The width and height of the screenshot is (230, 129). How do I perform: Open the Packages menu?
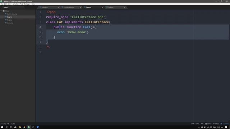click(27, 4)
